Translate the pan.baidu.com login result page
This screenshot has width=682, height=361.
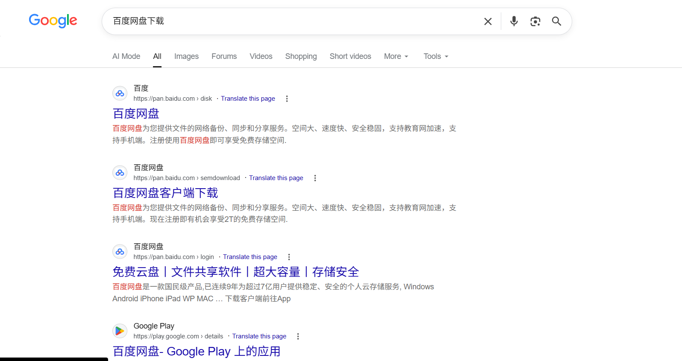[x=250, y=257]
